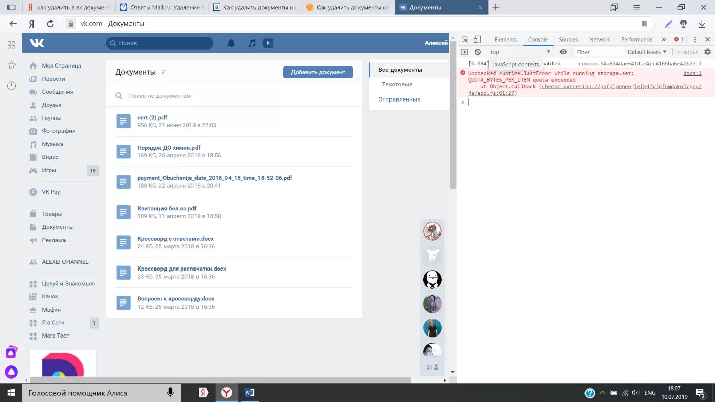Click the console Filter field
This screenshot has width=715, height=402.
[x=599, y=52]
